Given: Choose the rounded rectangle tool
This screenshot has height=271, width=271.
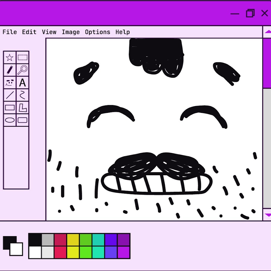Looking at the screenshot, I should pos(23,120).
